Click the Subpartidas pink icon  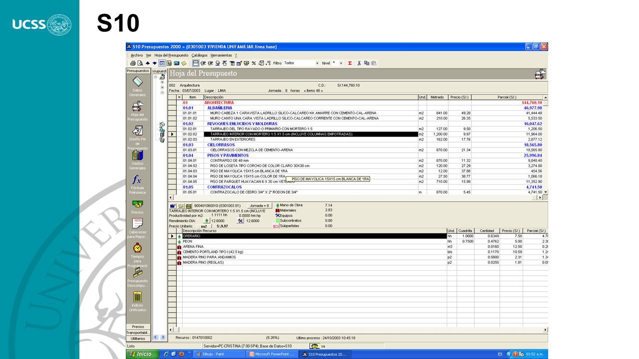click(x=276, y=226)
